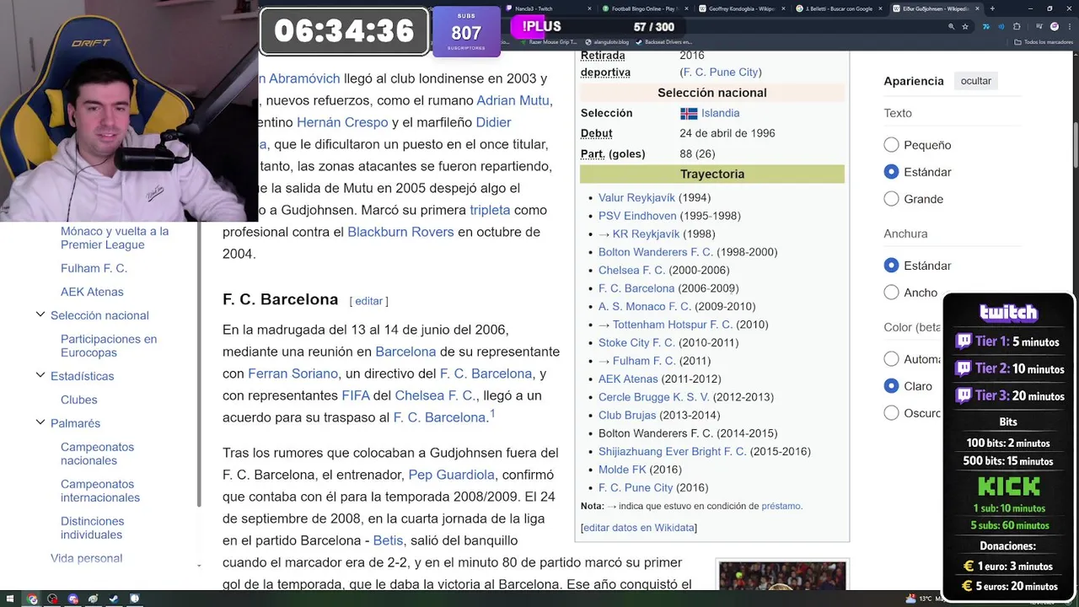Screen dimensions: 1079x607
Task: Open the Ferran Soriano link
Action: [293, 373]
